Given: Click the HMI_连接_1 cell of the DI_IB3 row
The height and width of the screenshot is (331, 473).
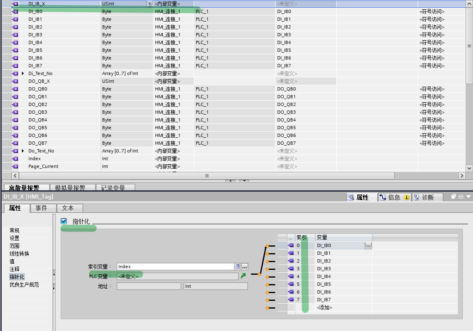Looking at the screenshot, I should [x=173, y=35].
